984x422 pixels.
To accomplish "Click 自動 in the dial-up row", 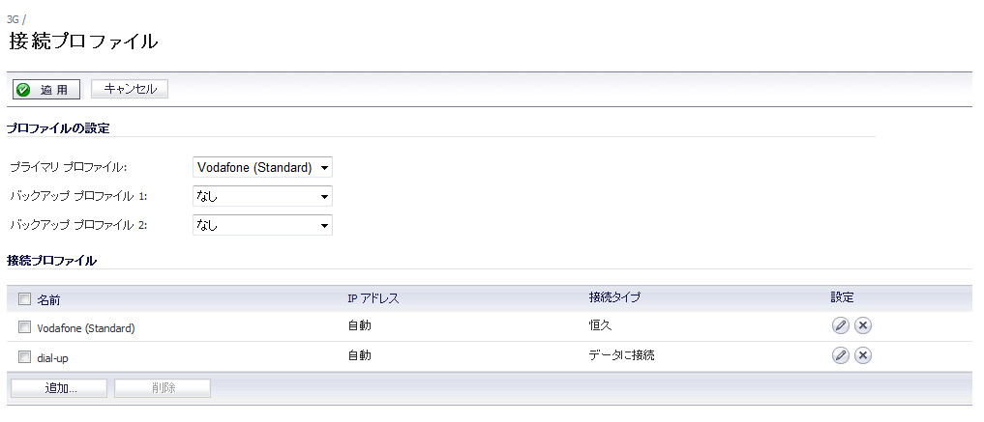I will tap(360, 355).
